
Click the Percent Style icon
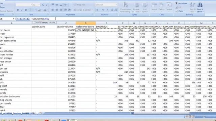(x=103, y=10)
